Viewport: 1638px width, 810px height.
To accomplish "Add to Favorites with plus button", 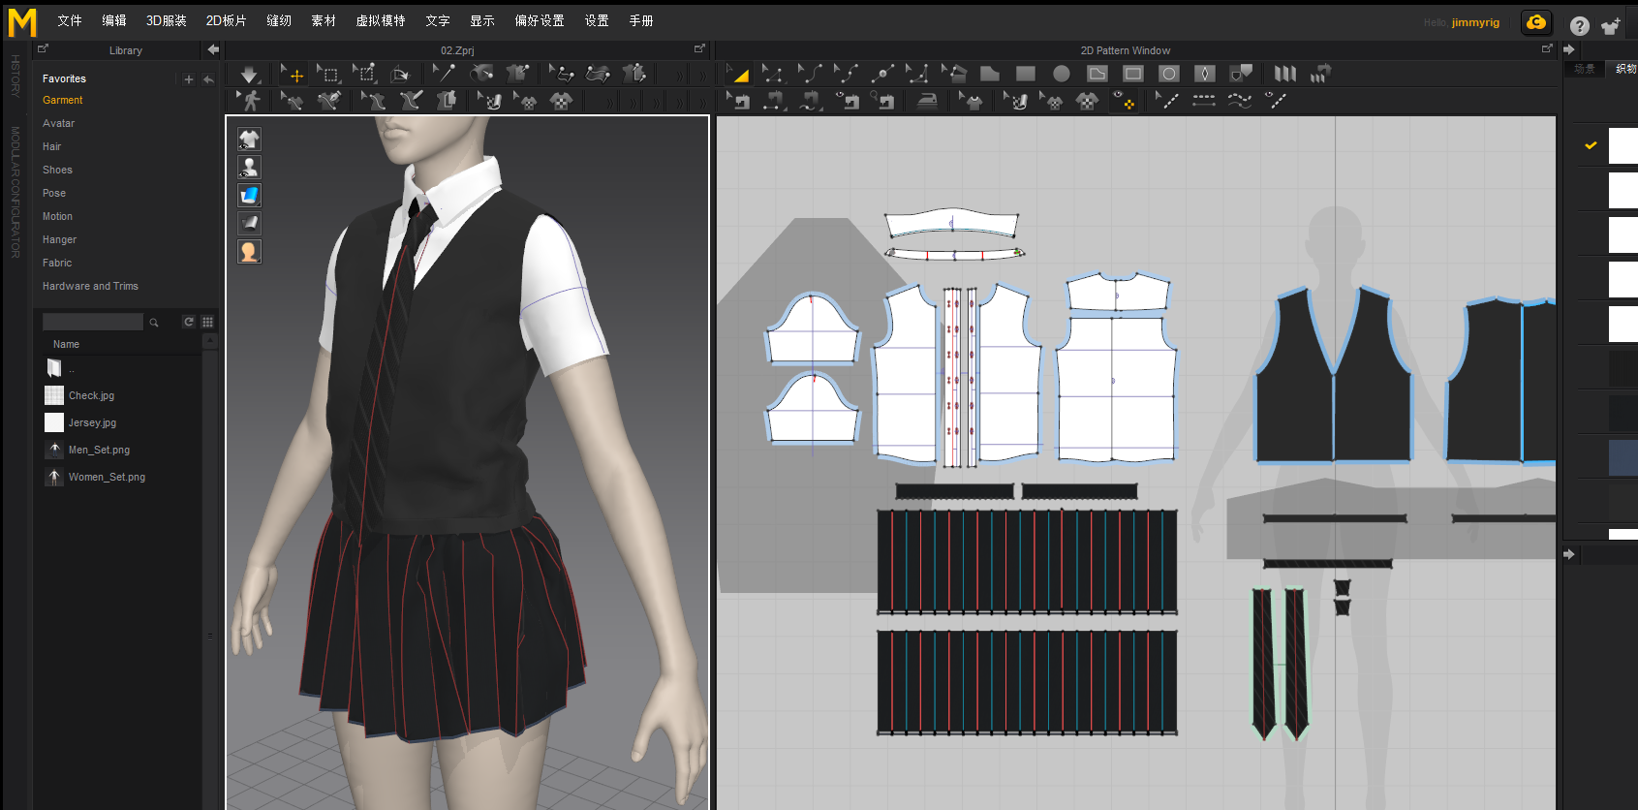I will [189, 79].
